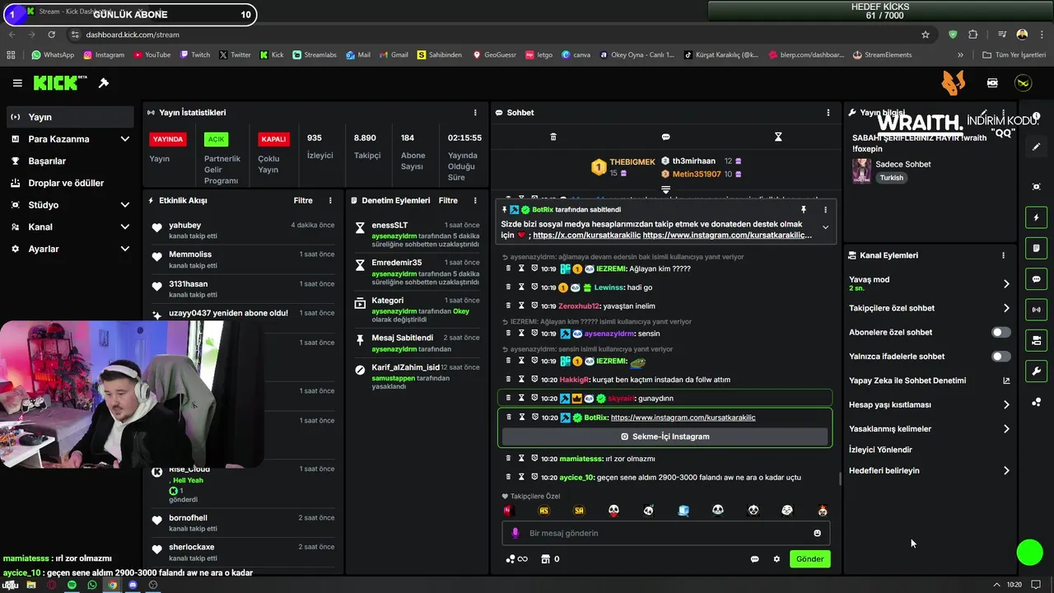This screenshot has height=593, width=1054.
Task: Open the Kanal Eylemleri three-dot menu
Action: (1003, 255)
